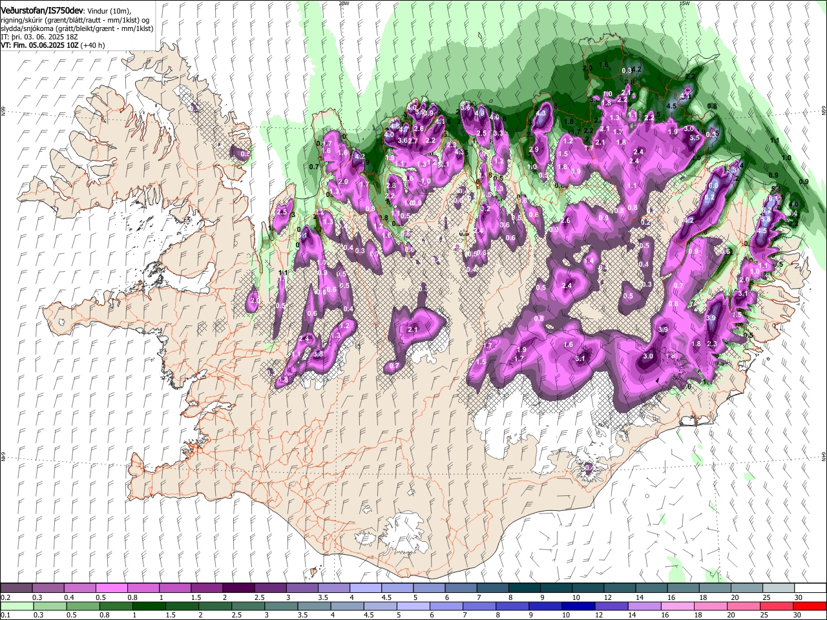Click the "0.2" label in top legend row
827x620 pixels.
(x=6, y=597)
